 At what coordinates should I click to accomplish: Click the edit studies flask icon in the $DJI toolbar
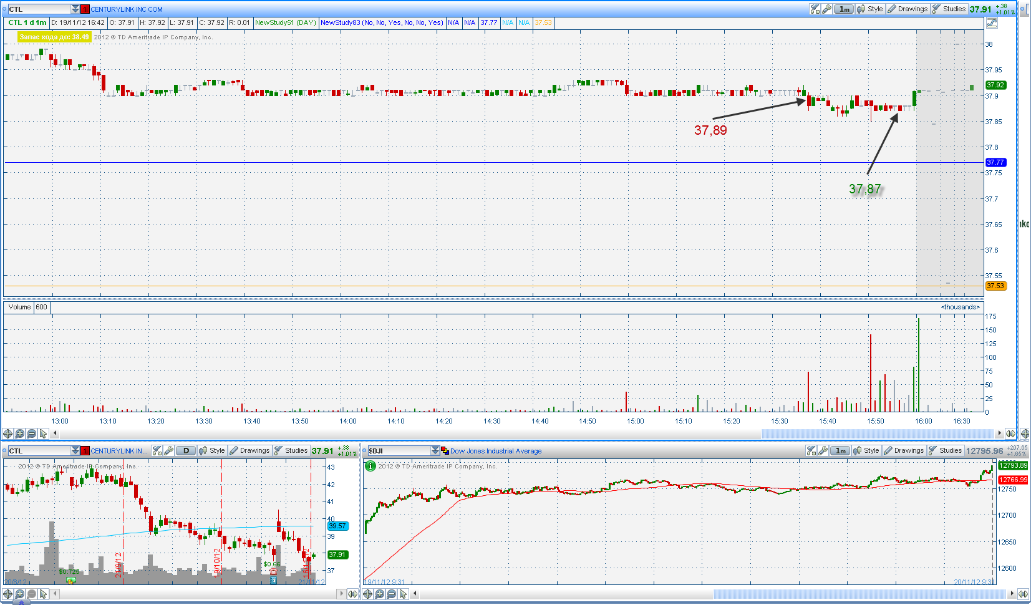coord(811,450)
